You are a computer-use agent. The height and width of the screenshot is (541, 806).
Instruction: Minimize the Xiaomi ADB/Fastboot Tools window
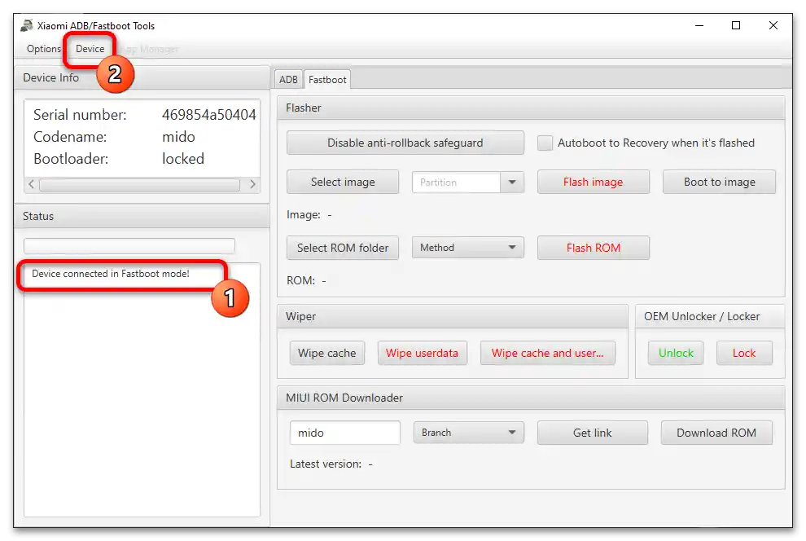click(699, 26)
